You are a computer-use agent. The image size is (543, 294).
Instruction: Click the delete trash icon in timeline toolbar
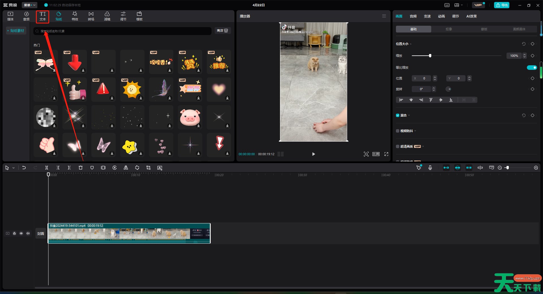coord(81,168)
